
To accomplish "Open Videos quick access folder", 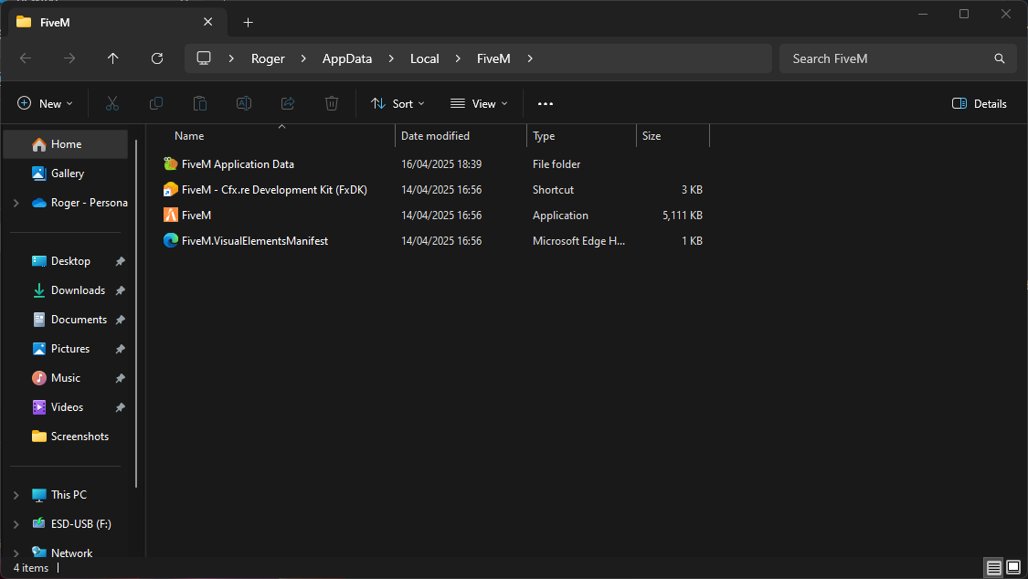I will pos(66,407).
